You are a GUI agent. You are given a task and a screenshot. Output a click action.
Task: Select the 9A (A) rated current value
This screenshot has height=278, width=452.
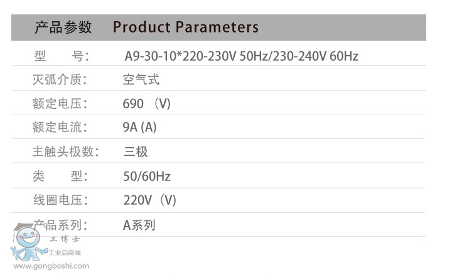139,128
